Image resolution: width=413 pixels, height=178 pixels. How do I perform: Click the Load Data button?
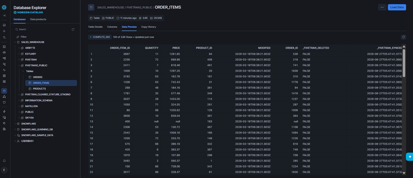point(397,7)
